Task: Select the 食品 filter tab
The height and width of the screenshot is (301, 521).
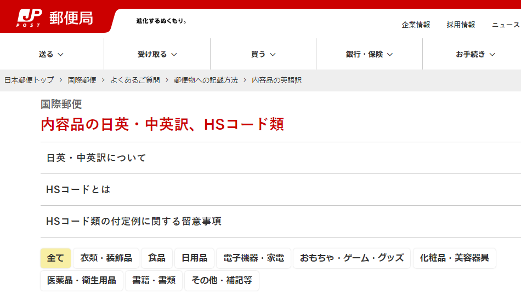Action: (156, 258)
